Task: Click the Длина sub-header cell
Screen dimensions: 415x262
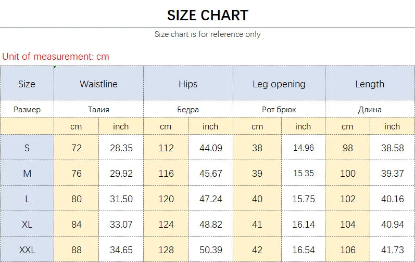Action: pyautogui.click(x=370, y=109)
